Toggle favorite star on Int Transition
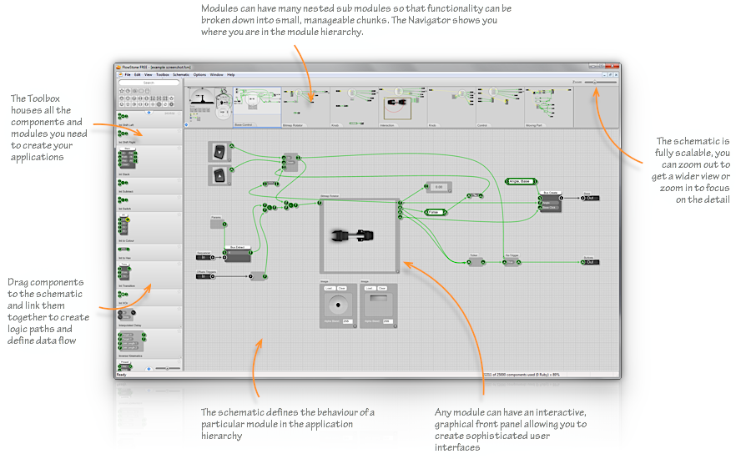The height and width of the screenshot is (459, 751). point(179,265)
